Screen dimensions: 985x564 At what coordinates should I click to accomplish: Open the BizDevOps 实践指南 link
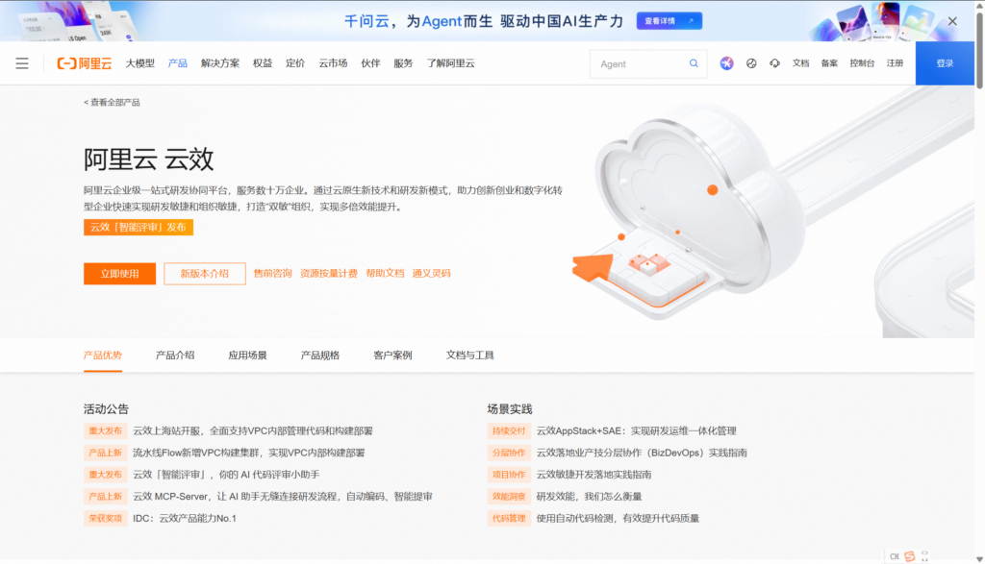click(642, 453)
